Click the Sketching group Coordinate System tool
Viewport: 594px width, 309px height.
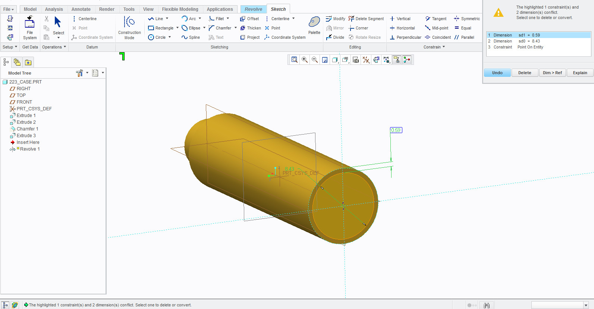pos(285,37)
